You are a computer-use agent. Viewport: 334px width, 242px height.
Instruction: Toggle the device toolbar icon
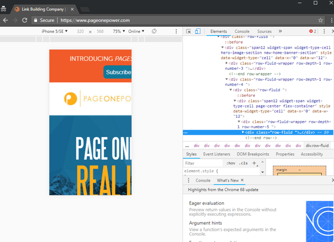pyautogui.click(x=198, y=31)
